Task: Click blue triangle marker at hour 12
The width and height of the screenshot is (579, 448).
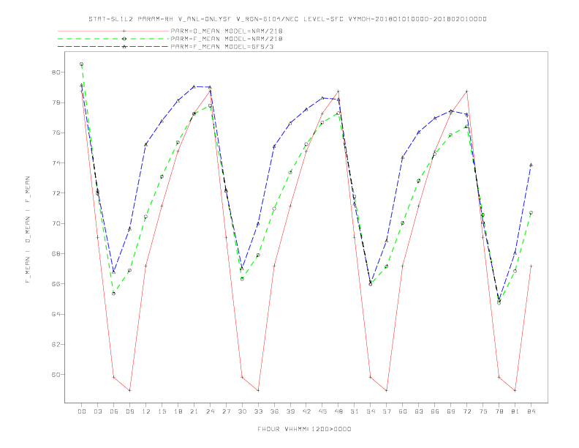Action: (x=146, y=144)
